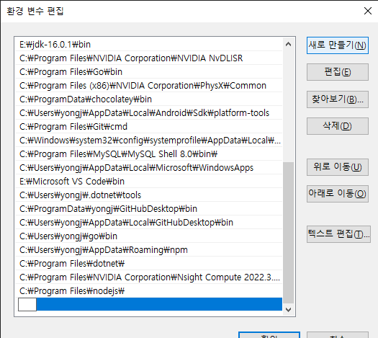This screenshot has height=338, width=378.
Task: Select the AppData\Roaming\npm entry
Action: (149, 250)
